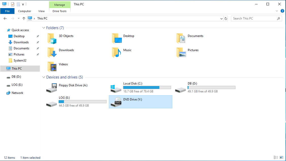Open Help with the question mark icon
The width and height of the screenshot is (286, 161).
pos(282,11)
